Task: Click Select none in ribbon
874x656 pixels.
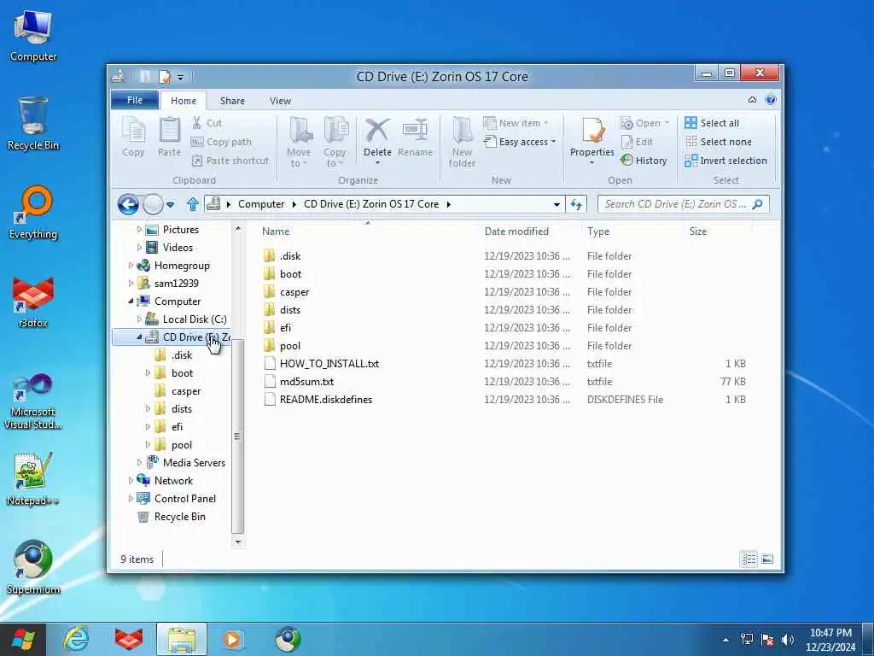Action: (x=718, y=143)
